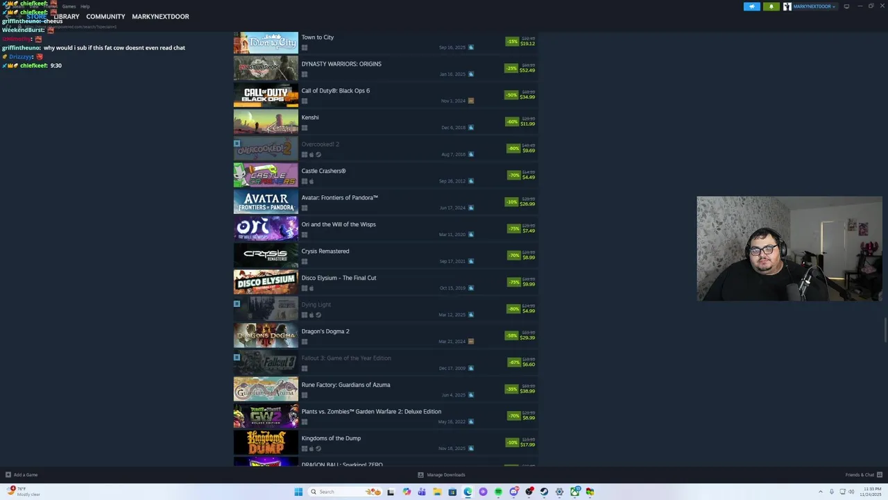The height and width of the screenshot is (500, 888).
Task: Click the Add a Game plus icon
Action: click(x=8, y=475)
